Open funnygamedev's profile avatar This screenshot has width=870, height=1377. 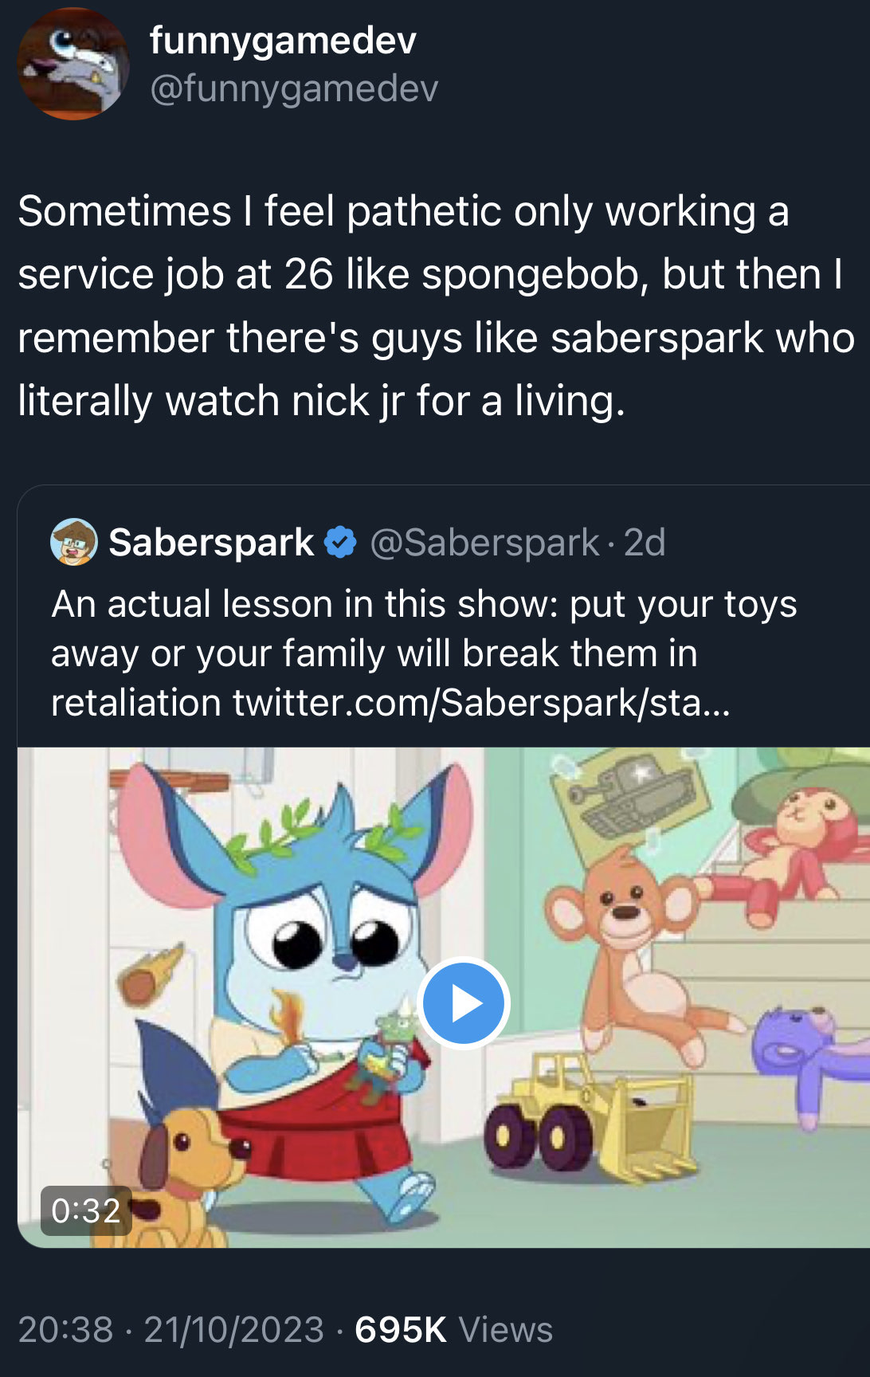click(73, 65)
